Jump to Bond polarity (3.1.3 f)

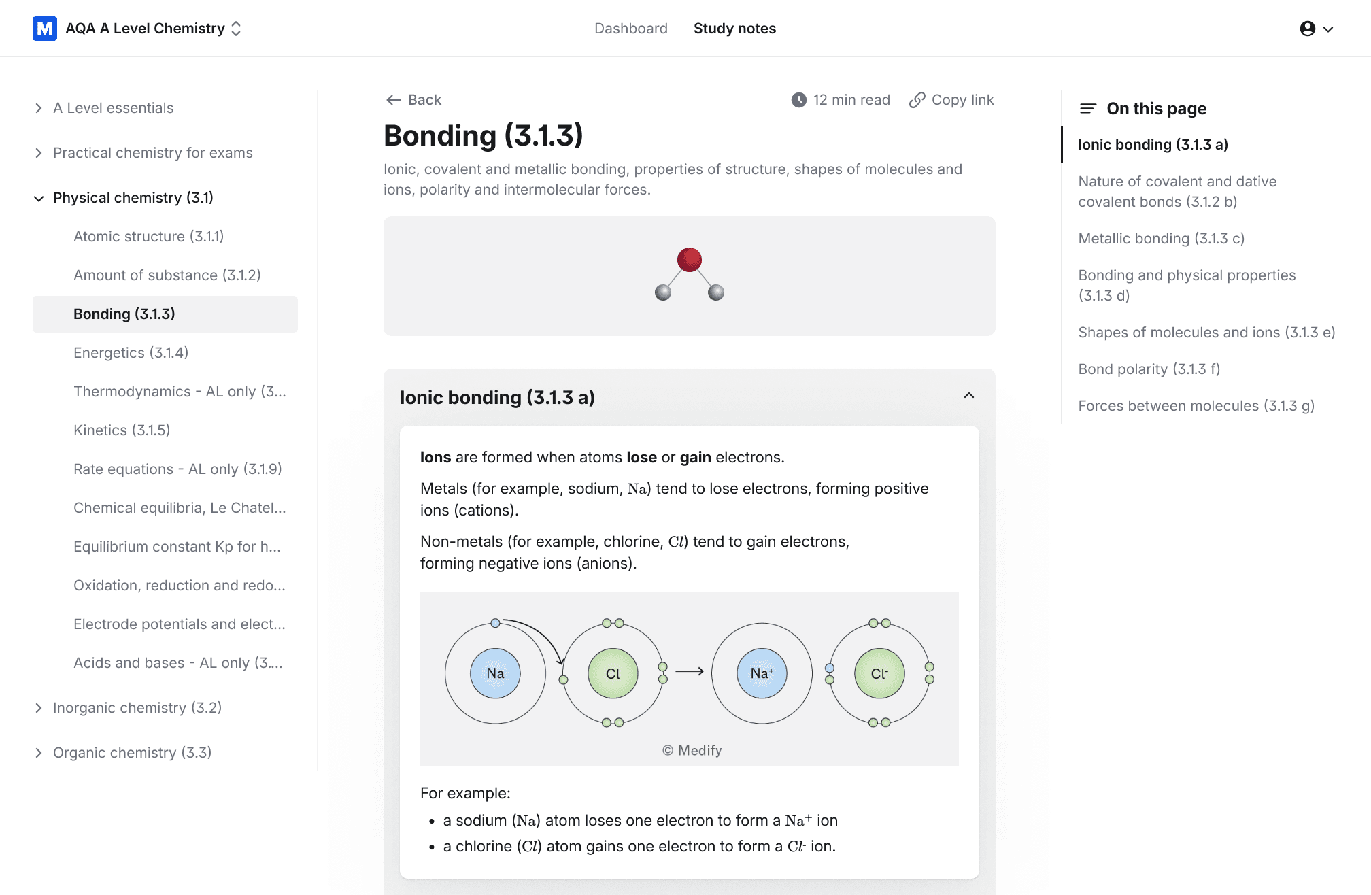coord(1149,369)
